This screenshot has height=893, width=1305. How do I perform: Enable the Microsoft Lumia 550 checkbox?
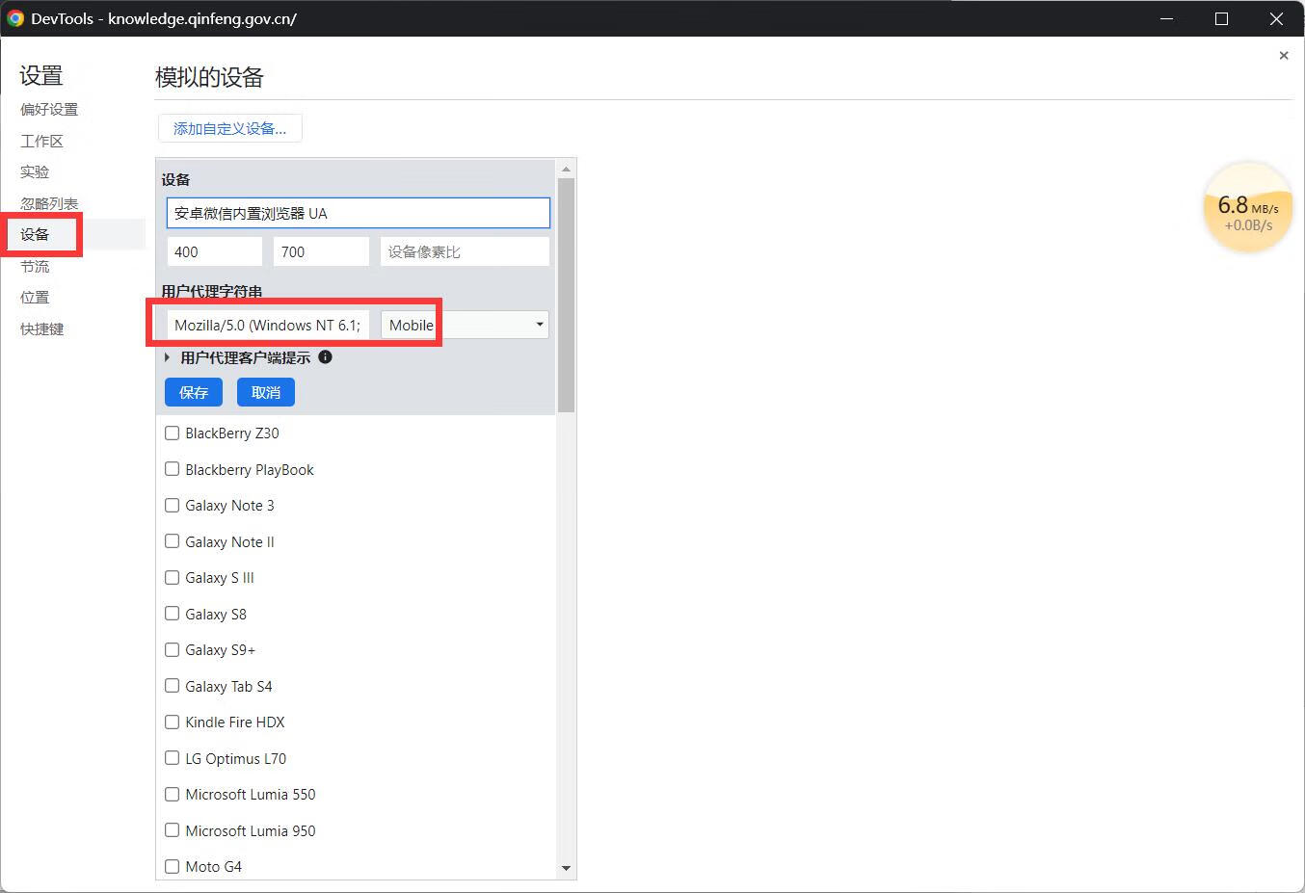point(173,794)
